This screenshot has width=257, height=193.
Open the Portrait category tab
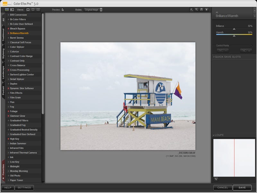[x=3, y=91]
